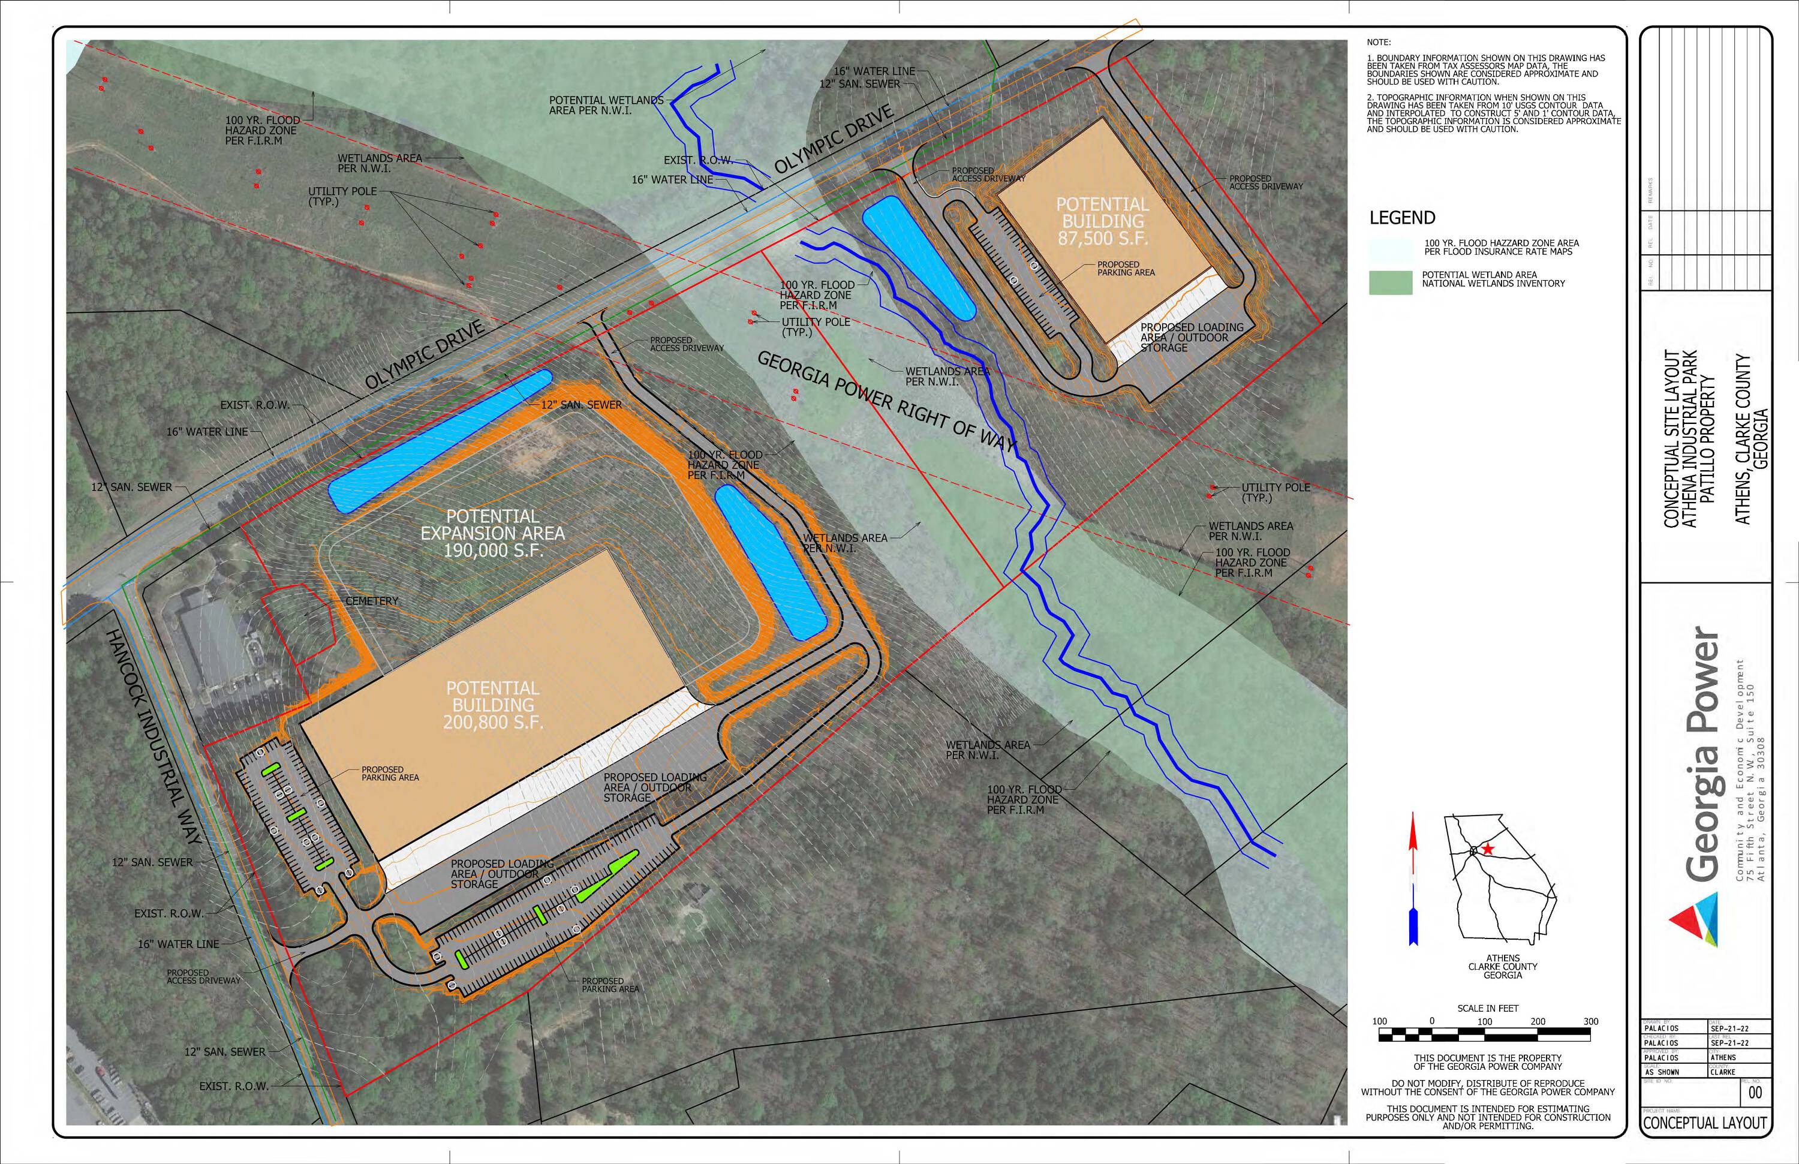Click the Georgia state locator map
The height and width of the screenshot is (1164, 1799).
1500,879
